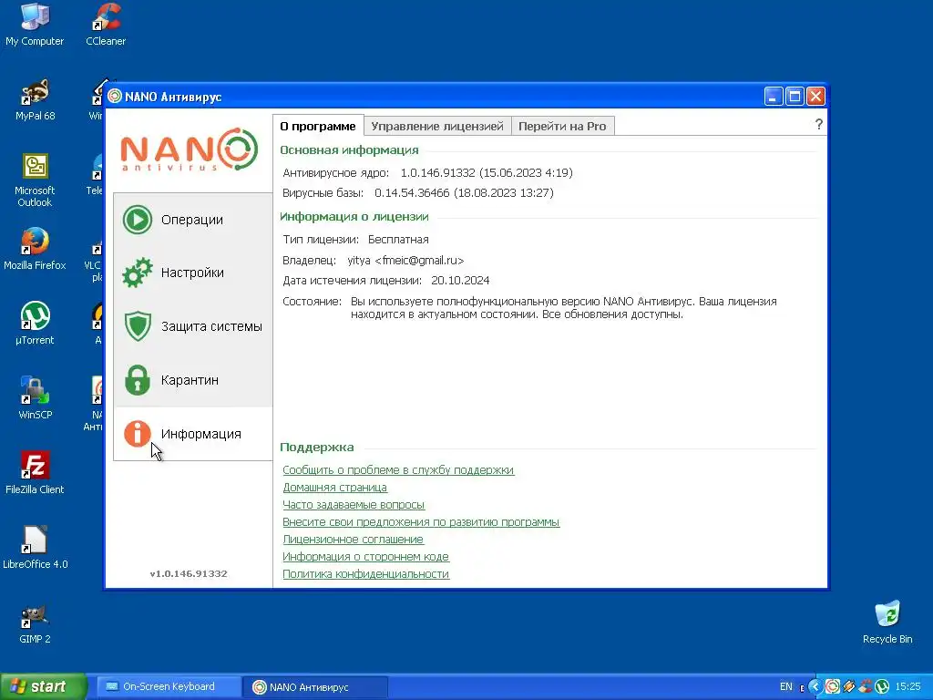Switch to On-Screen Keyboard taskbar button
Screen dimensions: 933x700
(x=167, y=687)
